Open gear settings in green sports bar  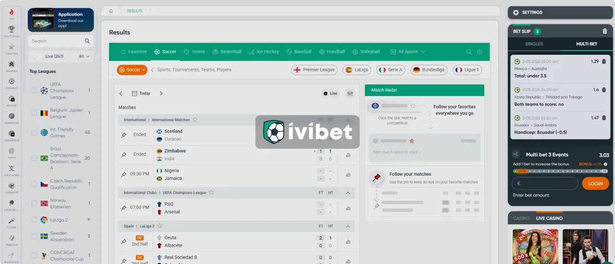coord(479,52)
